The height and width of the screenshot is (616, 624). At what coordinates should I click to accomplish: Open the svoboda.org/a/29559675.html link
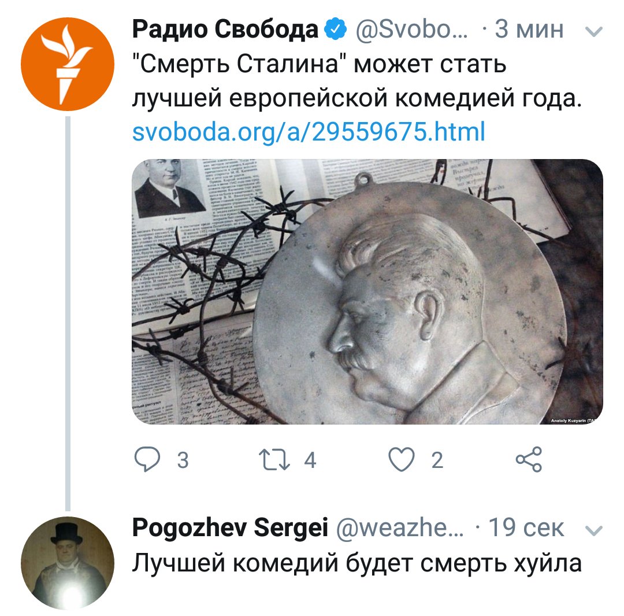pos(309,131)
